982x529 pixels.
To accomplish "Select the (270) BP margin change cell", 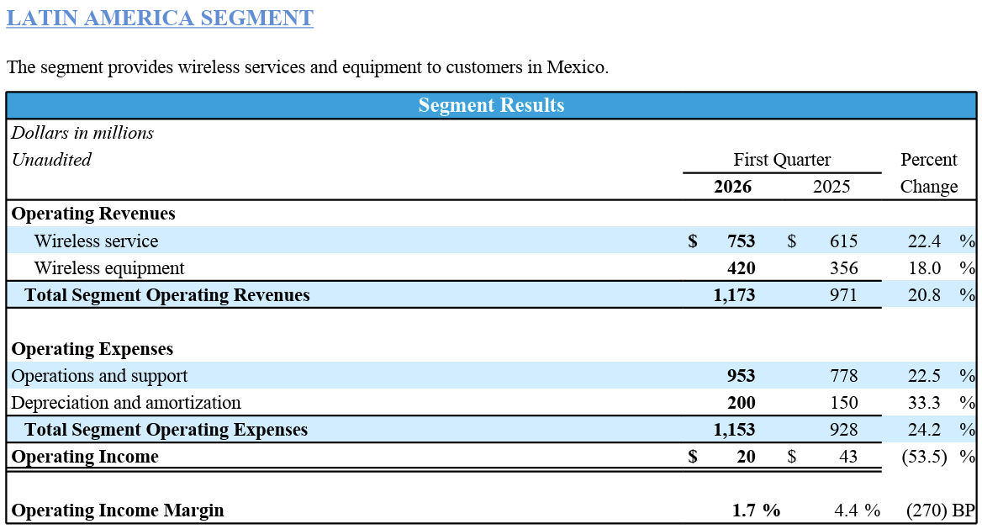I will (940, 510).
